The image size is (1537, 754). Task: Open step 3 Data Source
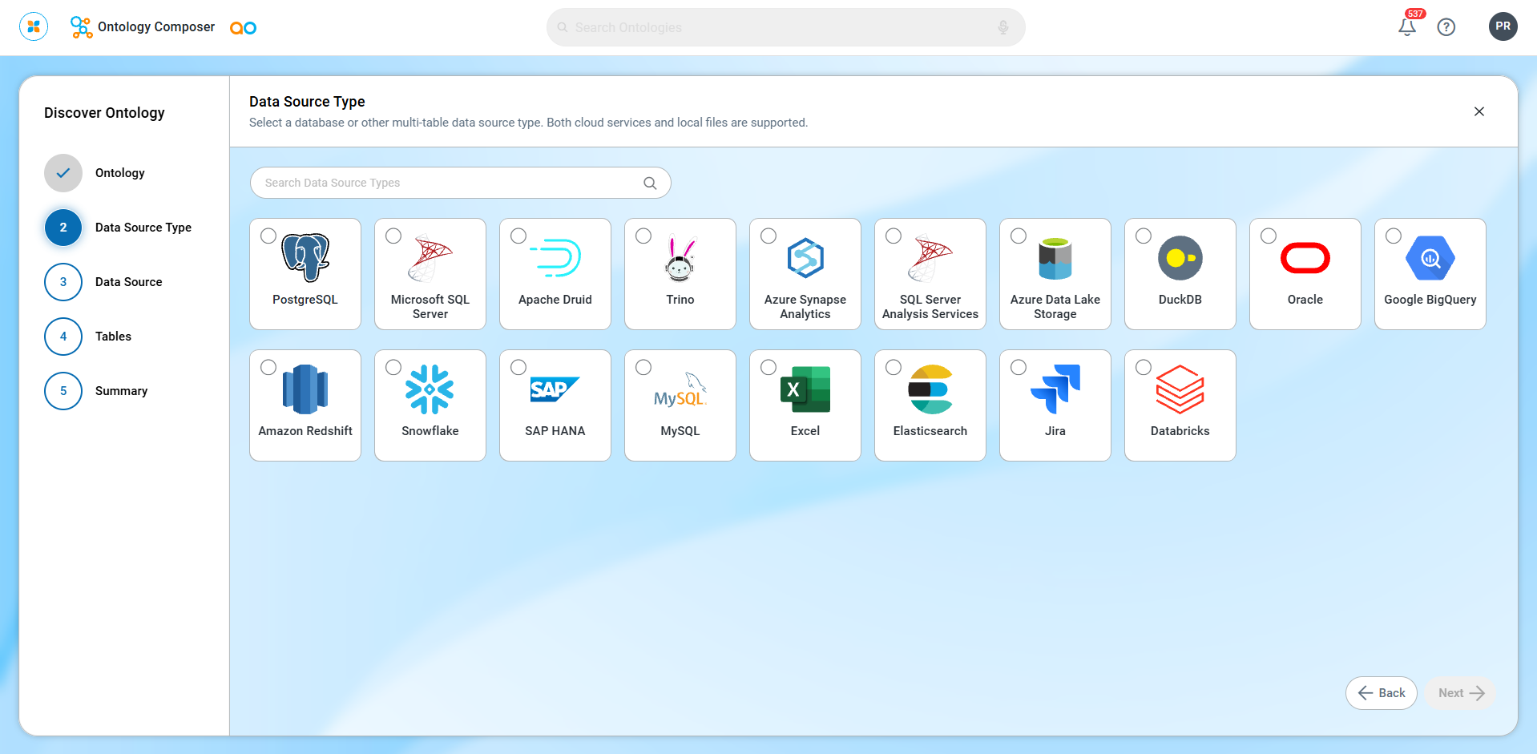point(103,282)
